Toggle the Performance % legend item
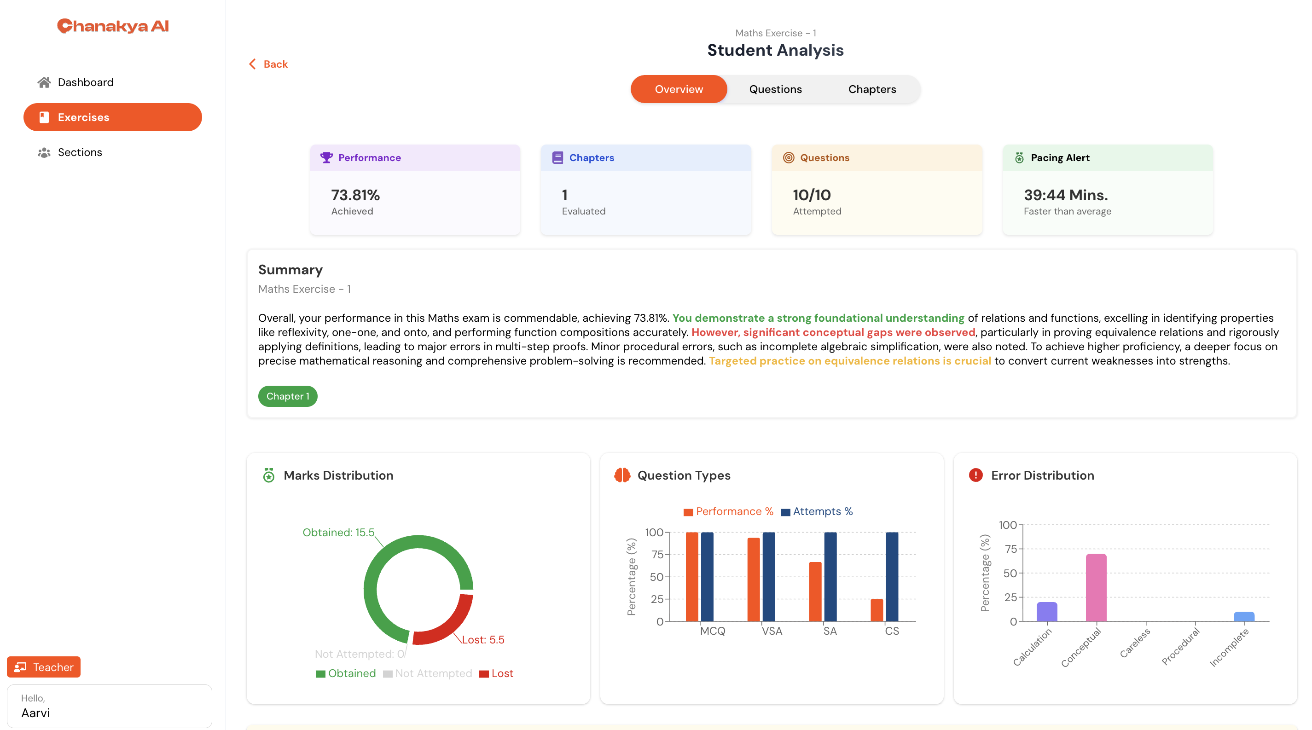 tap(728, 512)
